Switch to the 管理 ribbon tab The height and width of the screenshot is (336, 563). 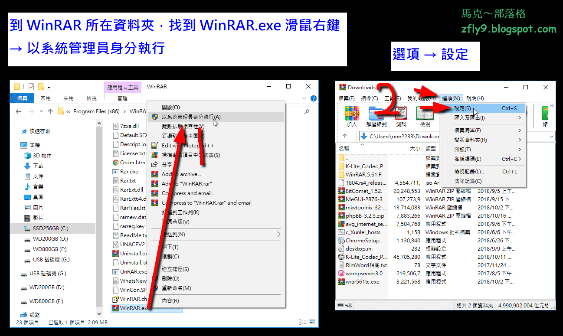click(122, 98)
